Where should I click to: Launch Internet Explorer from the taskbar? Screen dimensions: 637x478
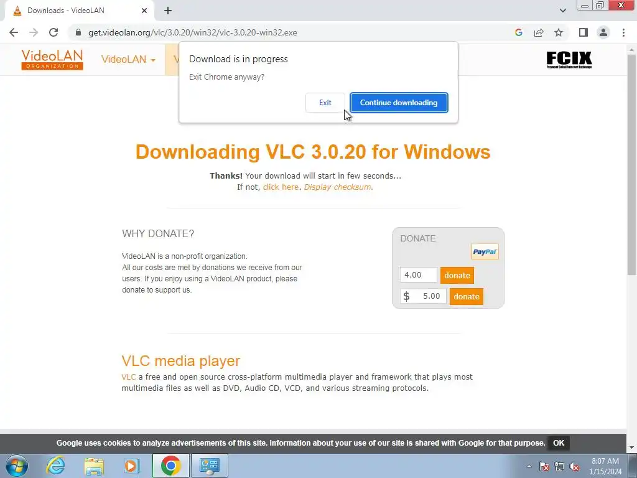pos(55,466)
